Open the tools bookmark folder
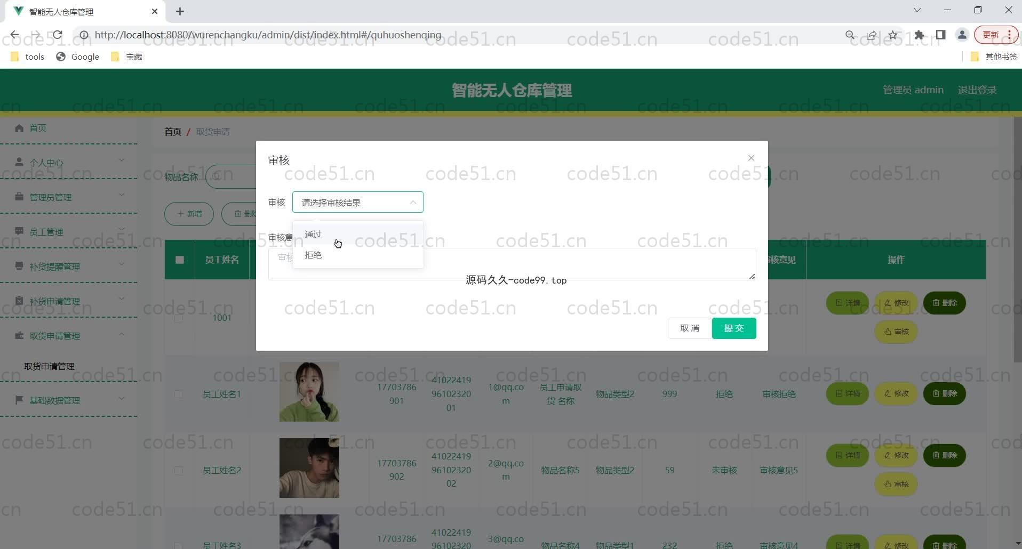 point(28,56)
